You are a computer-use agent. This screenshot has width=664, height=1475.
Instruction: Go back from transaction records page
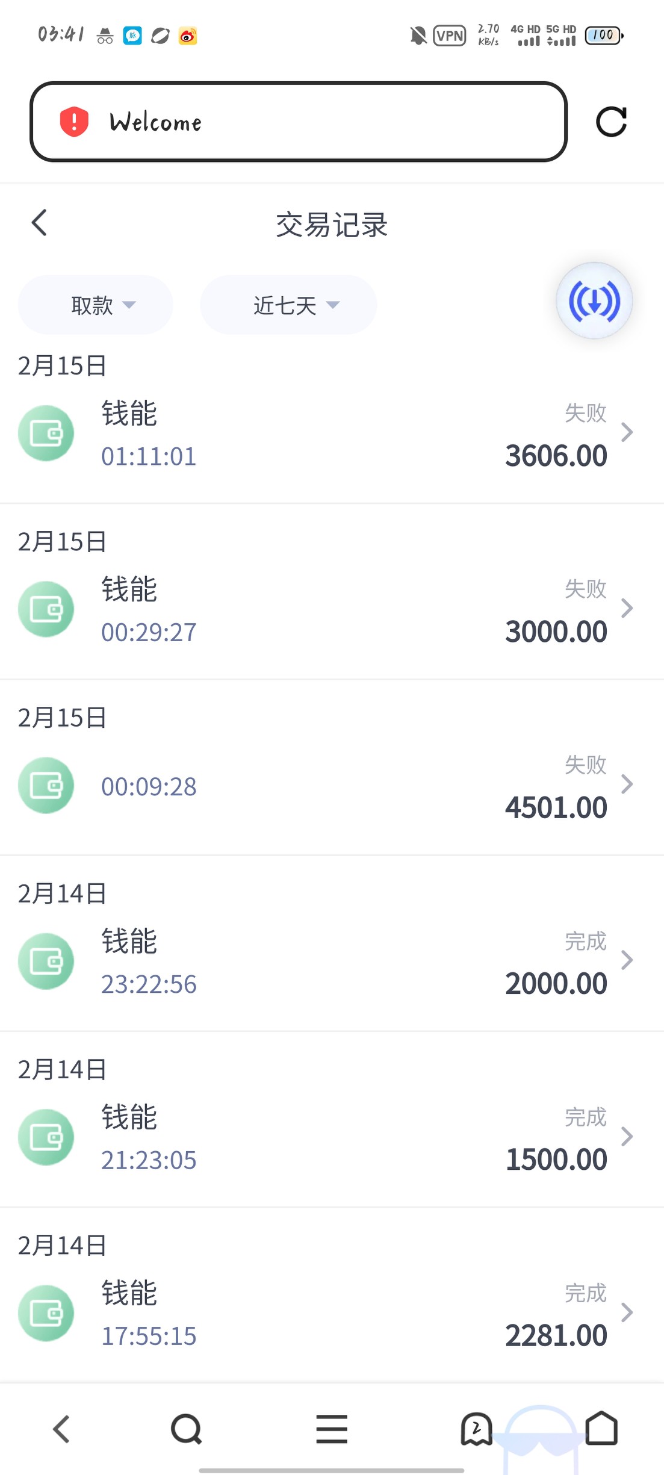pyautogui.click(x=40, y=223)
